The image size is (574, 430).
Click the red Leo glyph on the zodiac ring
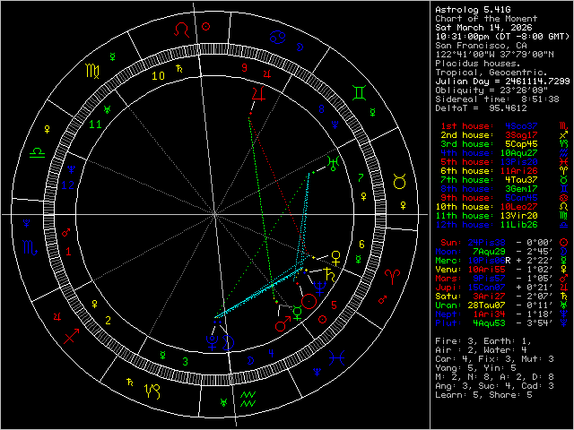pyautogui.click(x=182, y=30)
